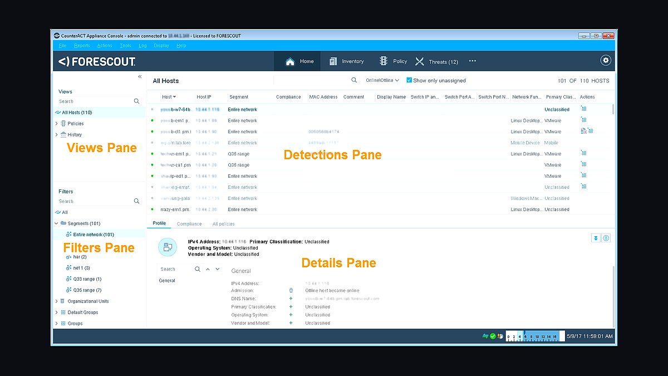
Task: Select the Q33 range (1) segment
Action: point(83,279)
